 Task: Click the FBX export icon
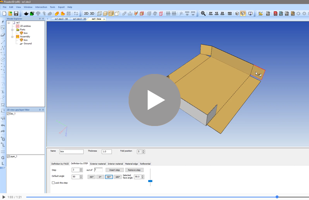pyautogui.click(x=281, y=13)
